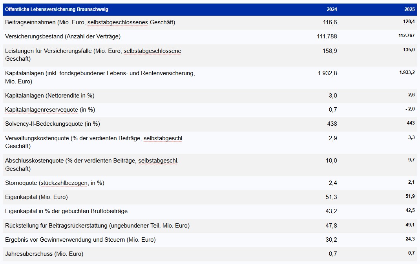Select Verwaltungskostenquote 2024 value 2,9

[x=333, y=138]
